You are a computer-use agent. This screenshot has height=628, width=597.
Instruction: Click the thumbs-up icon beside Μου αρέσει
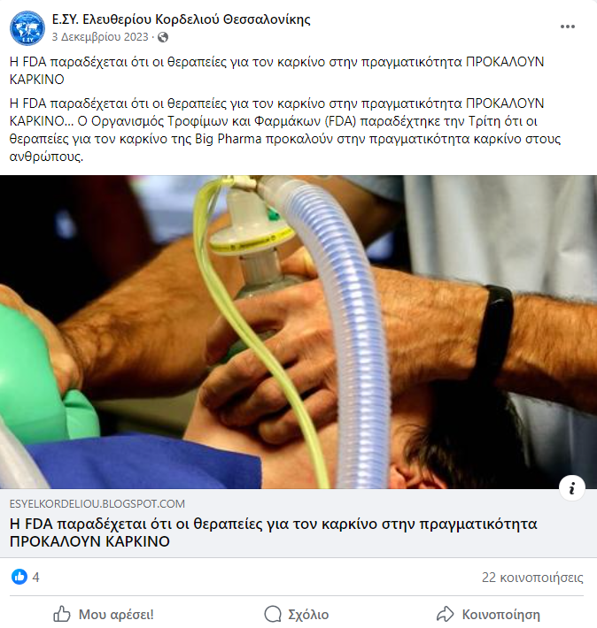pyautogui.click(x=62, y=614)
